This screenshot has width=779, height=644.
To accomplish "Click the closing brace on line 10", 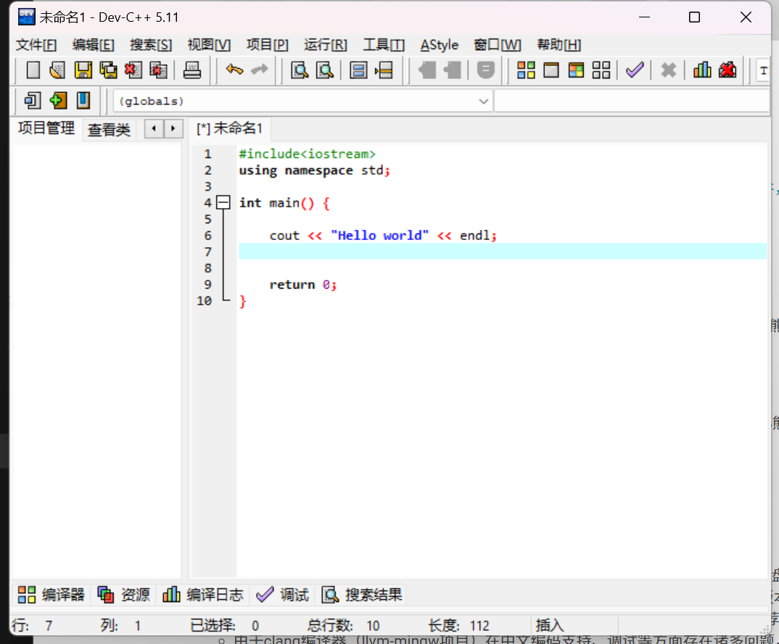I will (x=242, y=301).
